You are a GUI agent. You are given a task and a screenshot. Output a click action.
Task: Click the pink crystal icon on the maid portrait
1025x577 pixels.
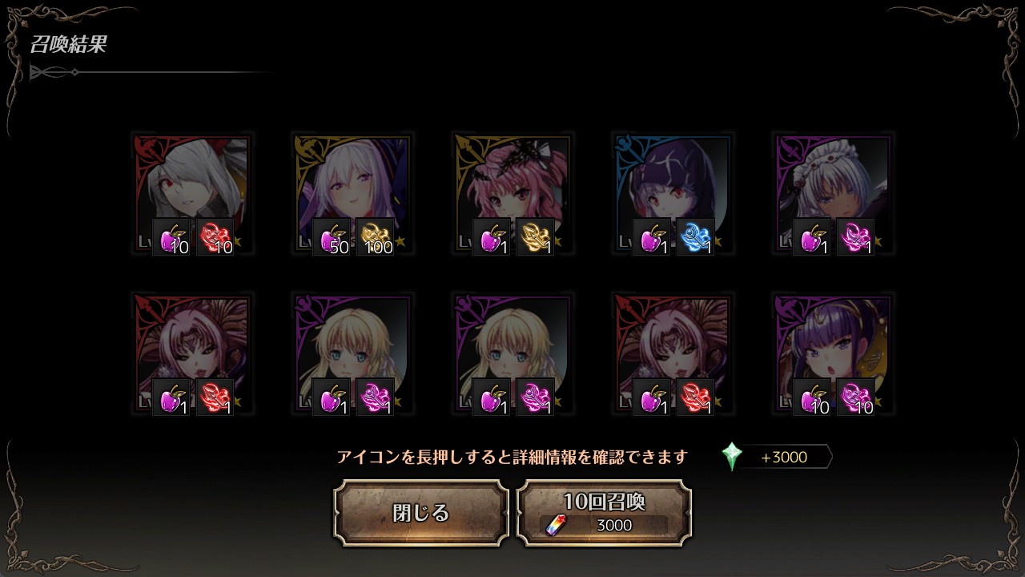pyautogui.click(x=855, y=236)
